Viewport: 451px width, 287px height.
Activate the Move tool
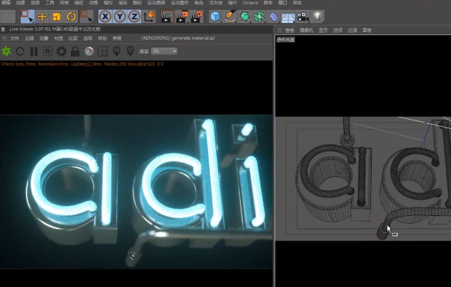pos(42,17)
